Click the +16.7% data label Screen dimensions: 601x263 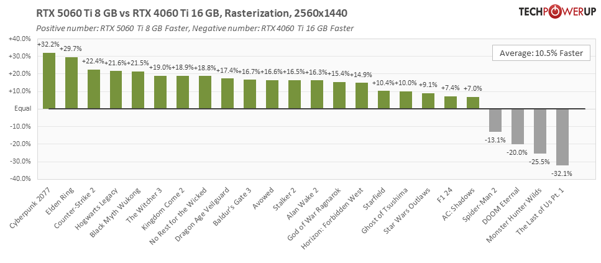[x=249, y=72]
